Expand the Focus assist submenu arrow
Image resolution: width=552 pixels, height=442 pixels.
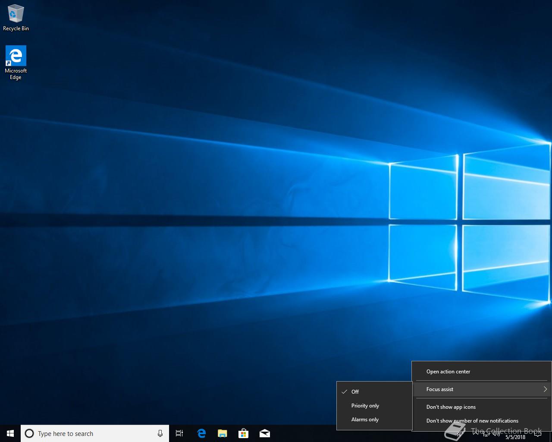point(545,389)
